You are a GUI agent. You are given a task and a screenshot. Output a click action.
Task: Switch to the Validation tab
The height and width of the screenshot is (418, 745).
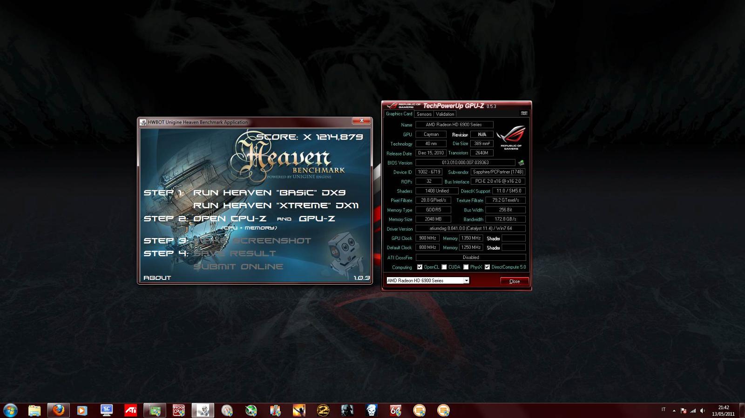[x=445, y=114]
